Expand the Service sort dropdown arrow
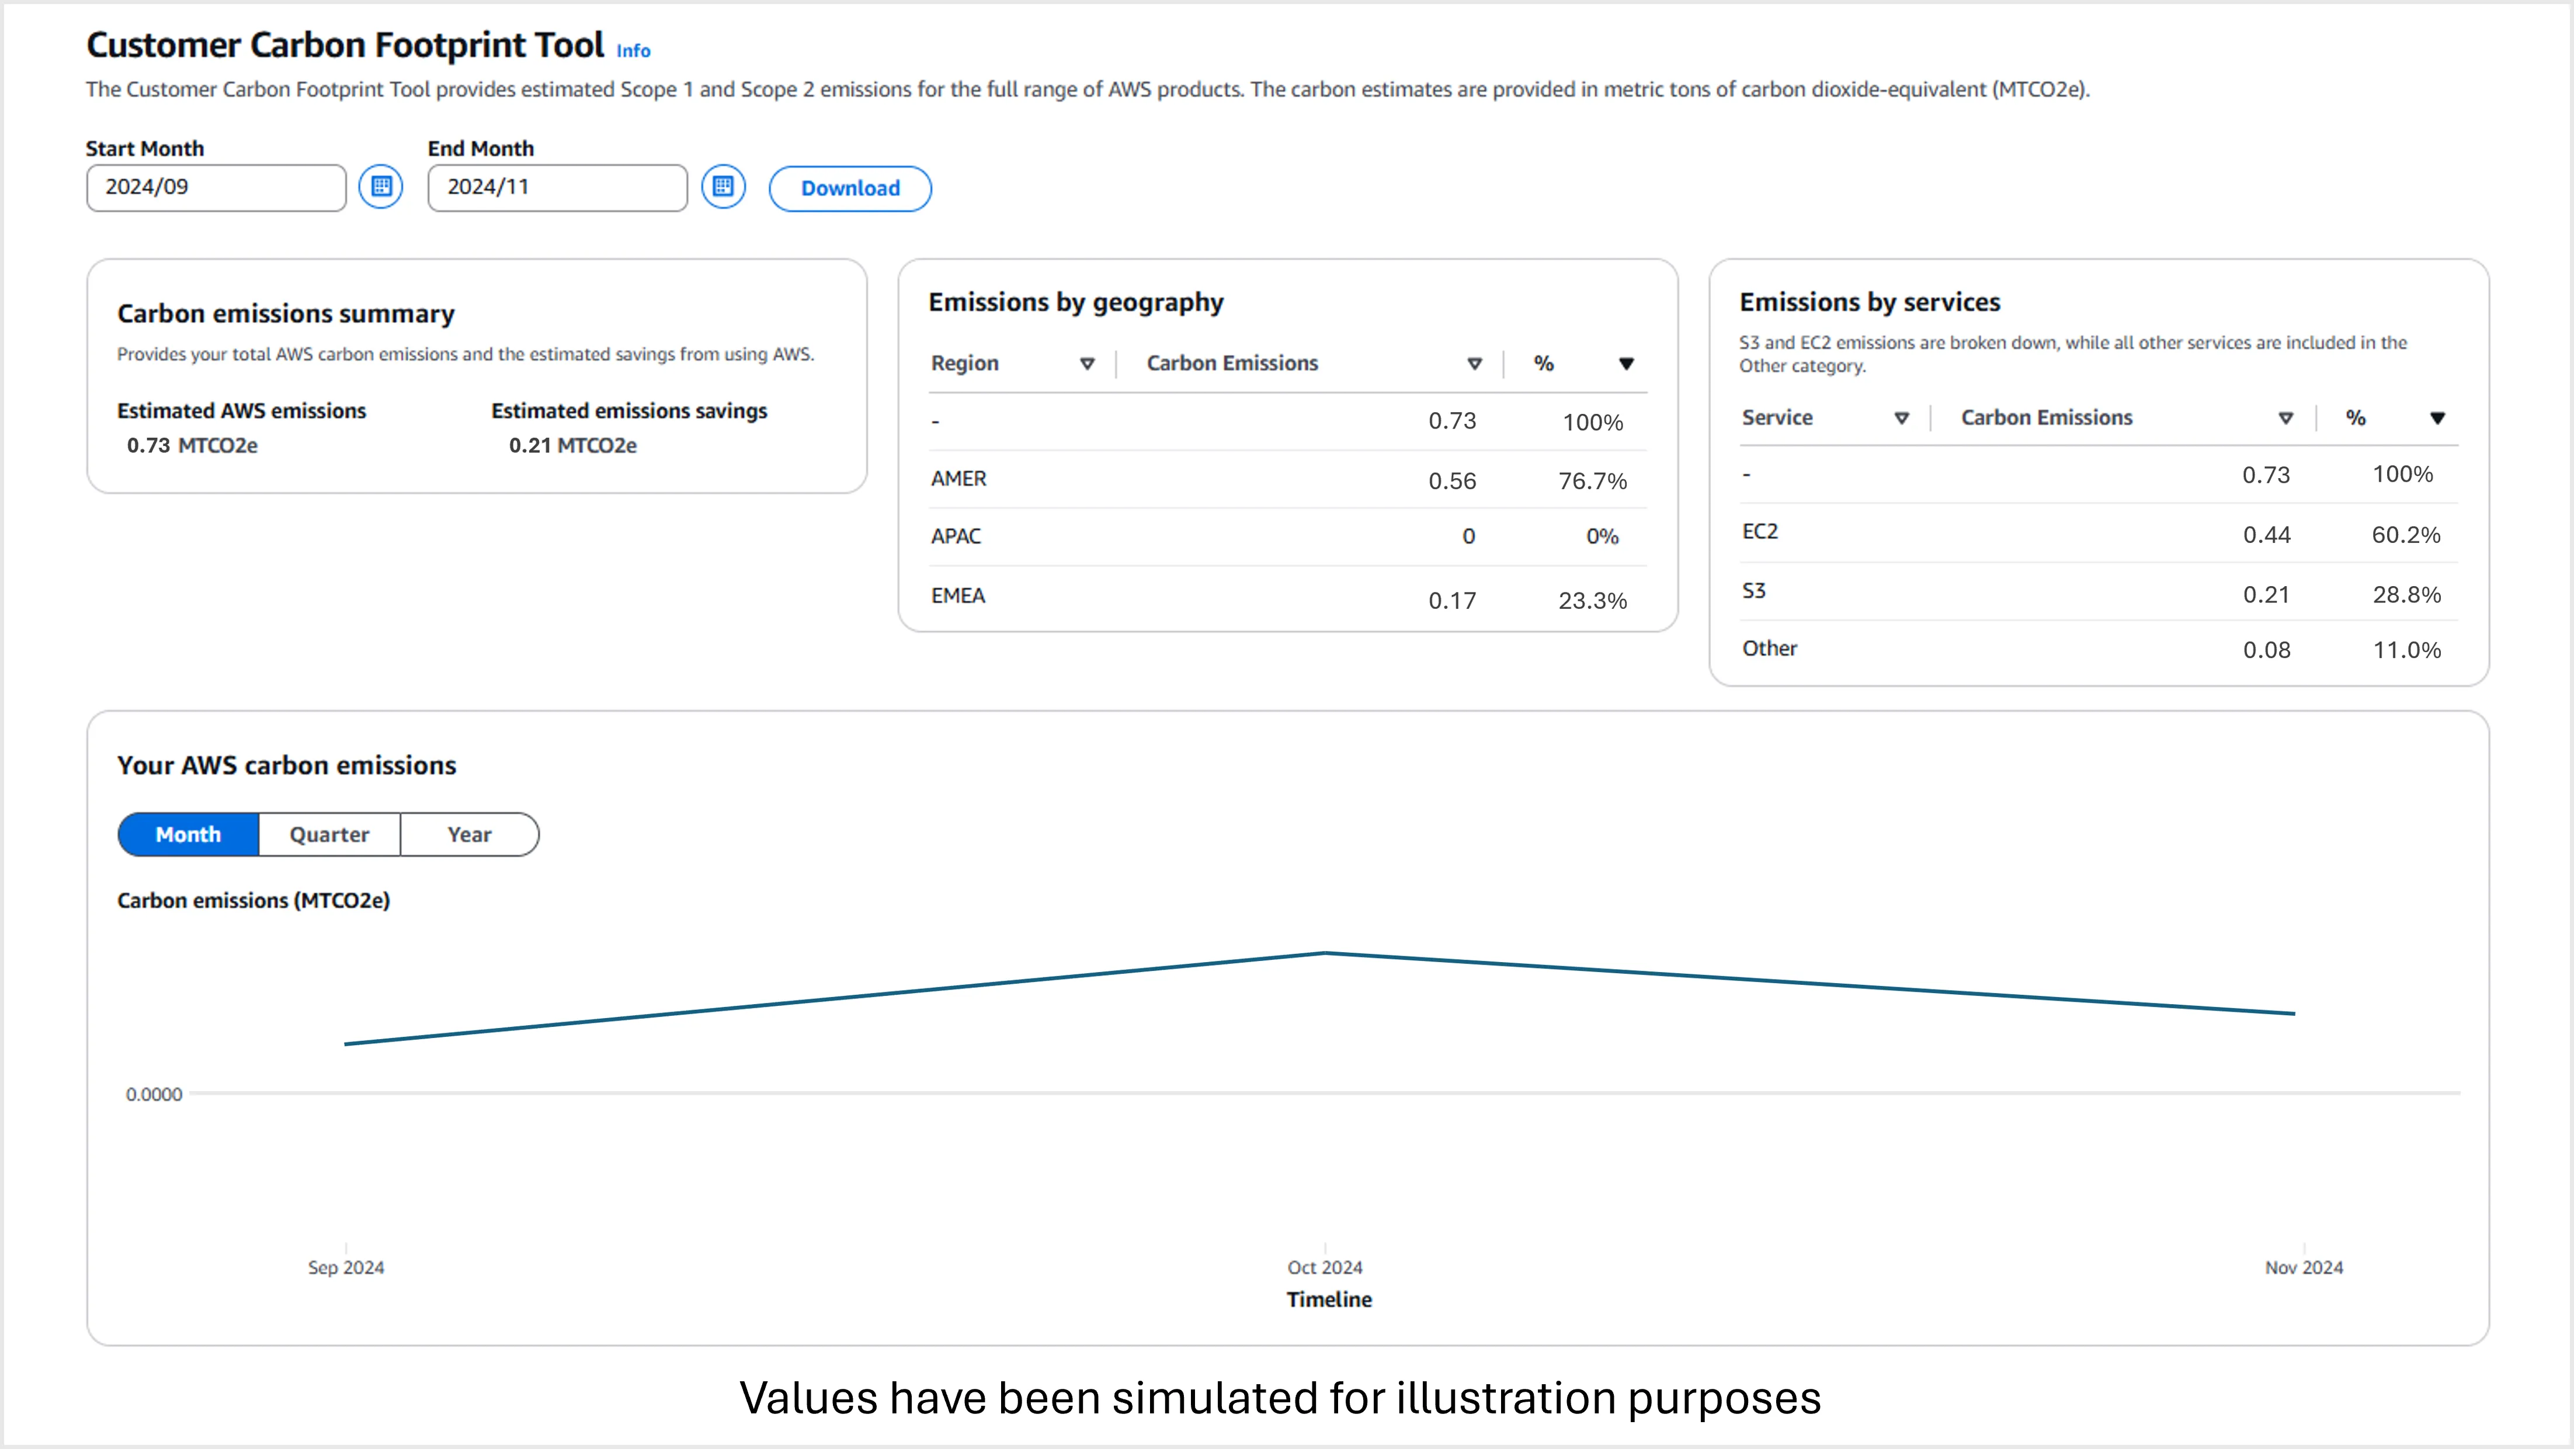Viewport: 2574px width, 1456px height. coord(1900,417)
